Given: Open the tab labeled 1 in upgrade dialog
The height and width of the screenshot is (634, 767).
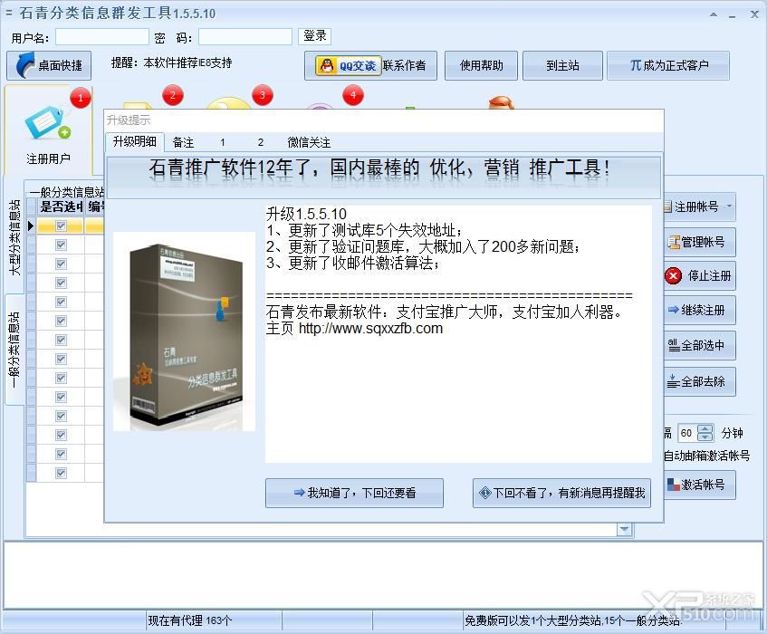Looking at the screenshot, I should tap(223, 142).
